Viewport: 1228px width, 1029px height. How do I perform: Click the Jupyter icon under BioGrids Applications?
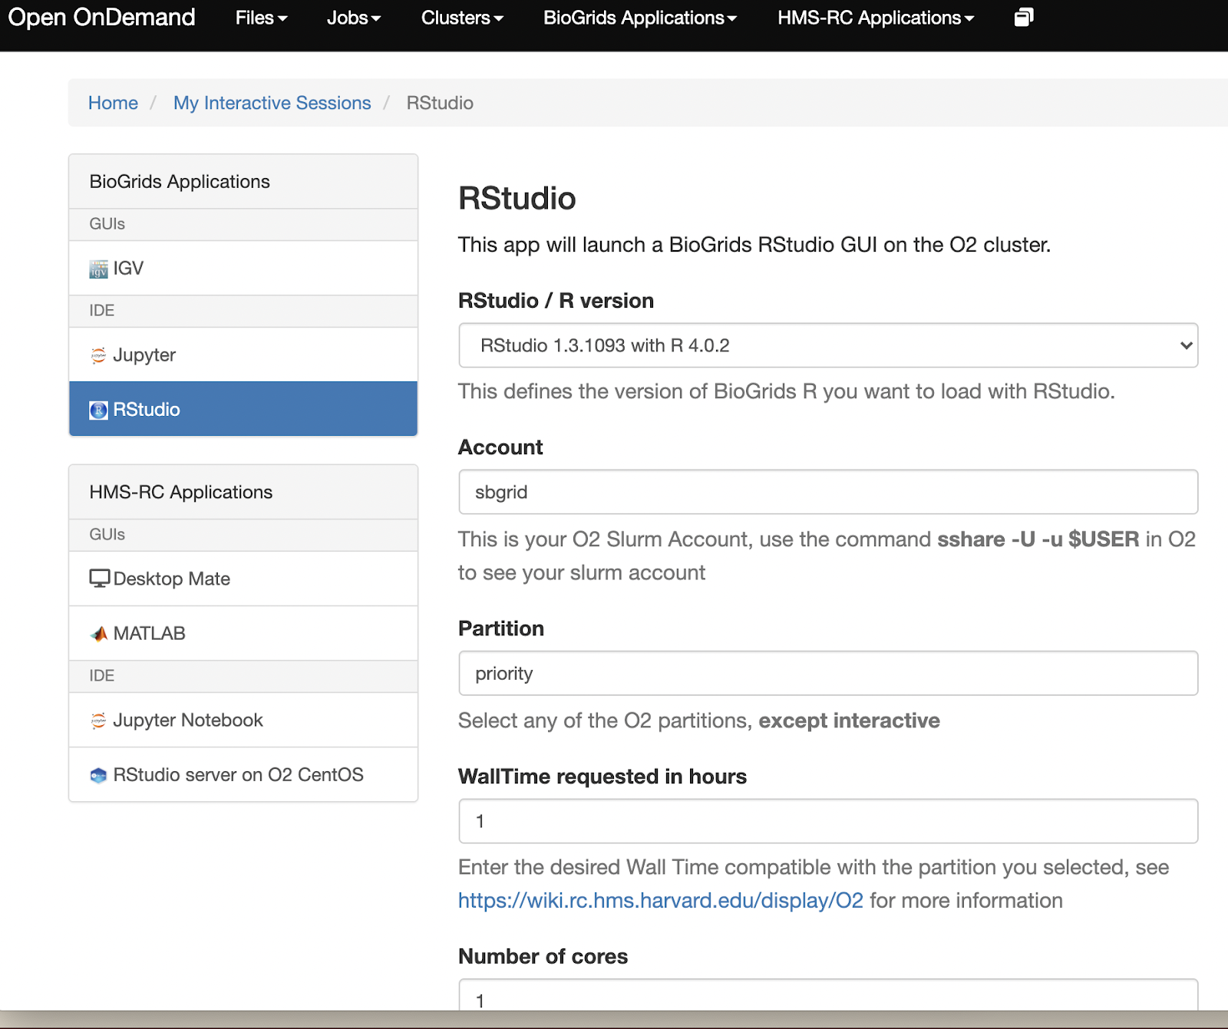click(x=98, y=355)
